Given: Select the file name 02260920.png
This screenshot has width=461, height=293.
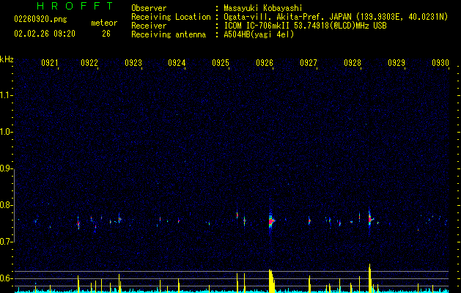Looking at the screenshot, I should click(40, 19).
